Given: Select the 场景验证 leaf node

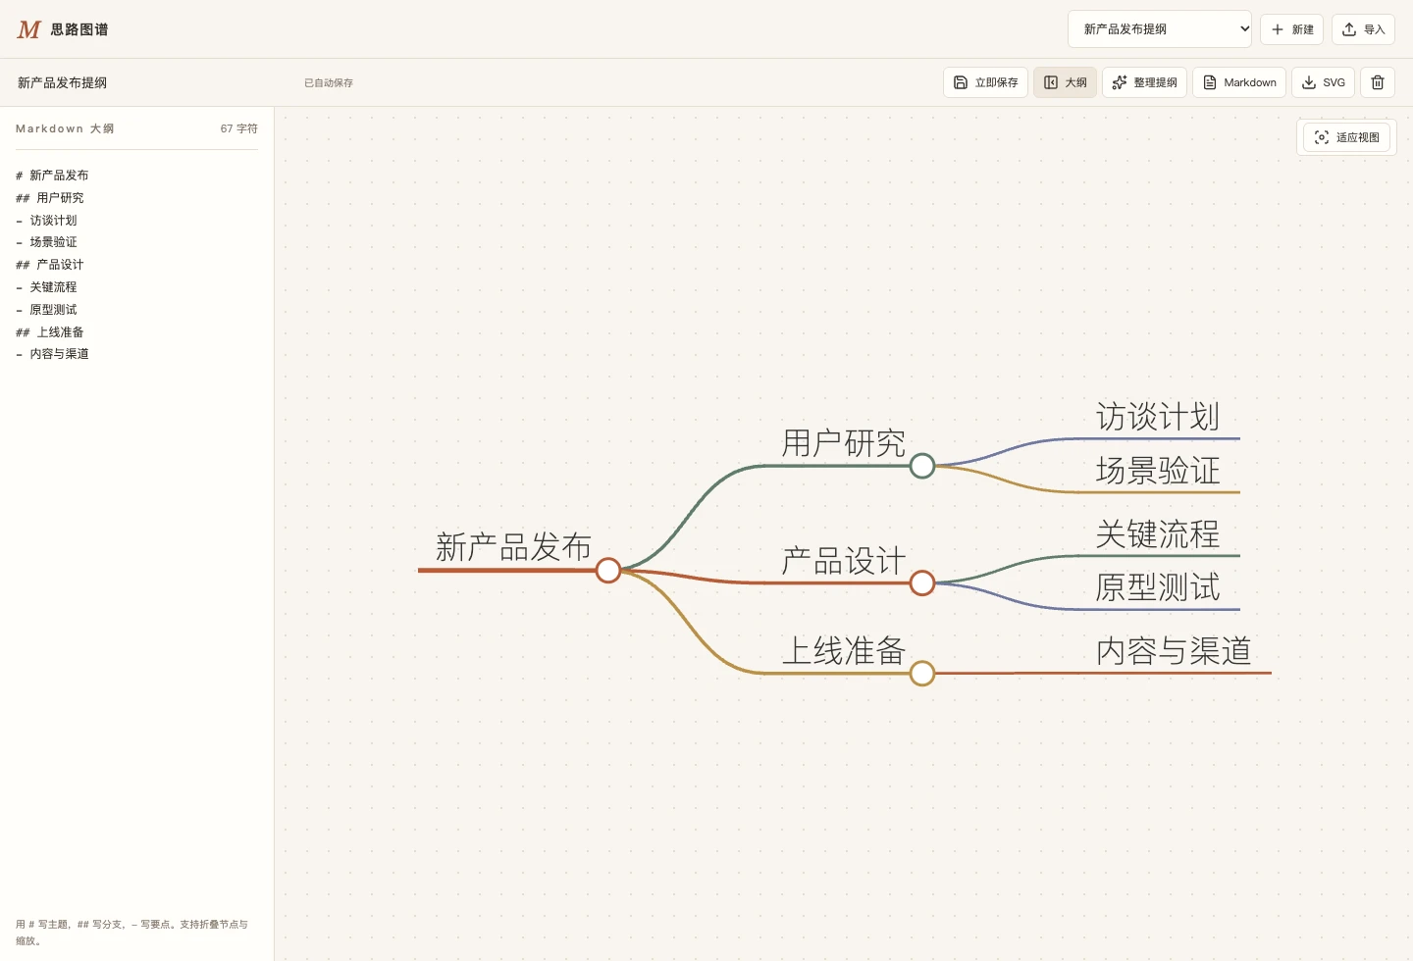Looking at the screenshot, I should [x=1158, y=471].
